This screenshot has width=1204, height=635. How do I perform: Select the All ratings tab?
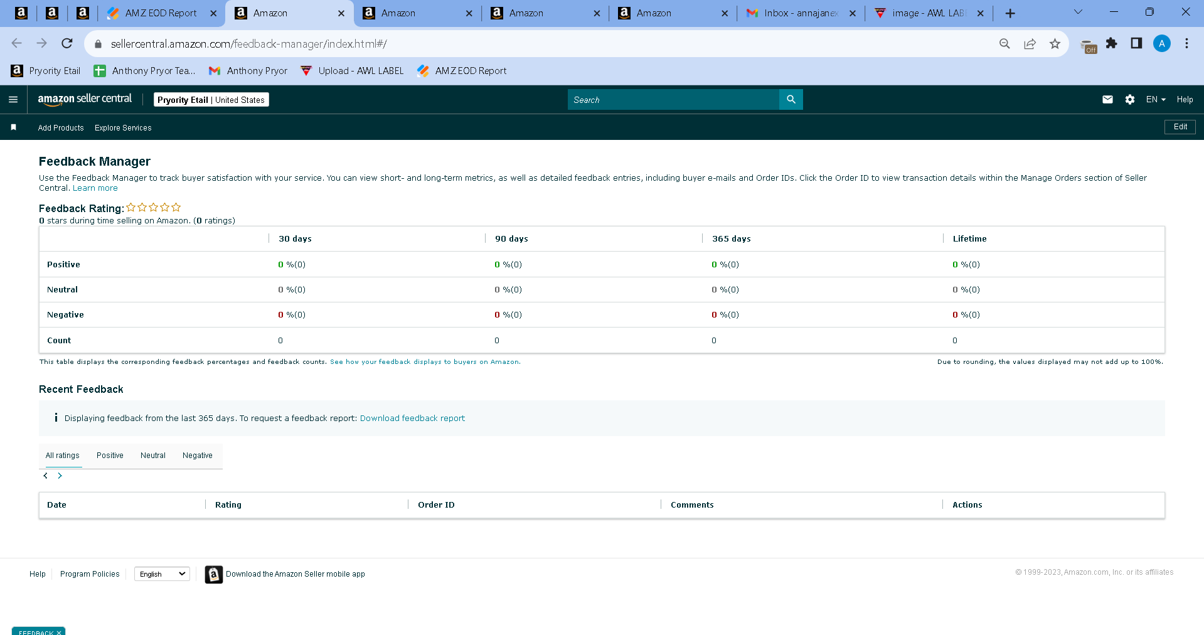tap(63, 456)
